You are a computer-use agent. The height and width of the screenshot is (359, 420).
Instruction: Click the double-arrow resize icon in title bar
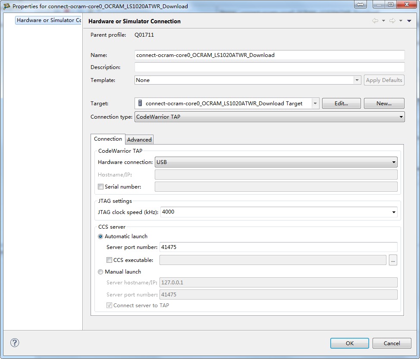pos(360,4)
